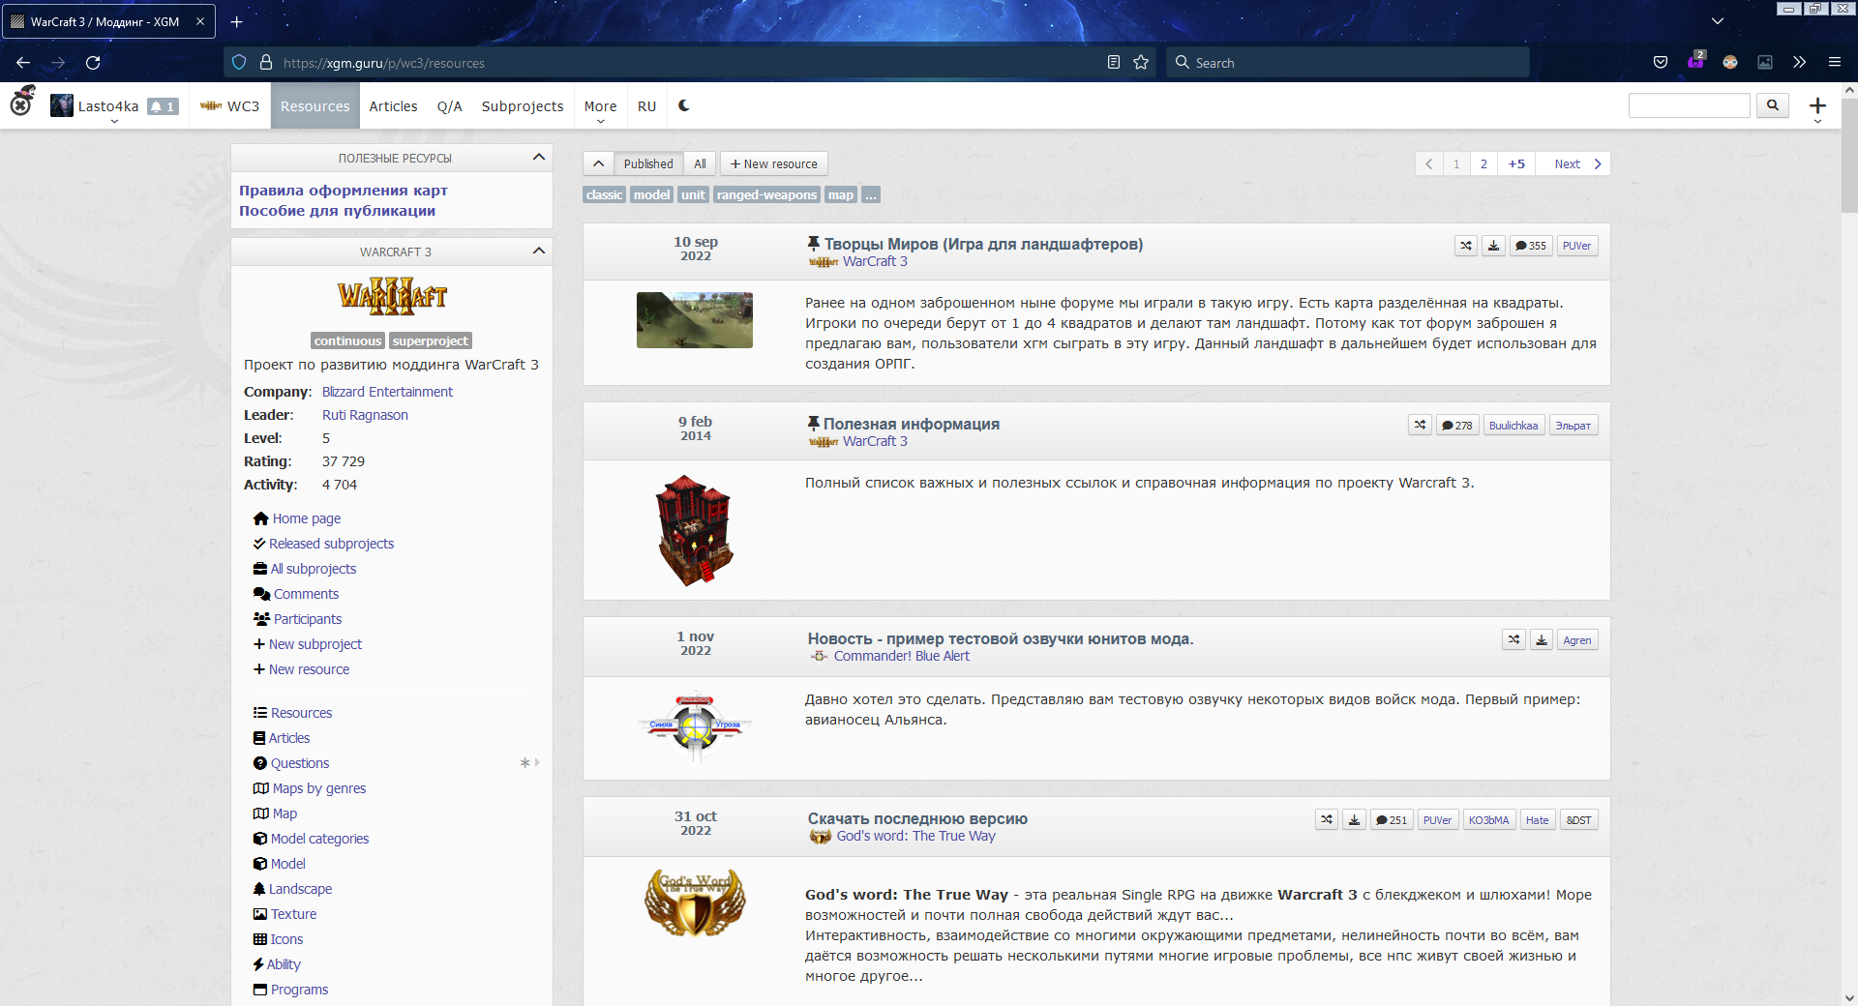Skip ahead five pages with +5
Screen dimensions: 1858x1006
pyautogui.click(x=1516, y=163)
